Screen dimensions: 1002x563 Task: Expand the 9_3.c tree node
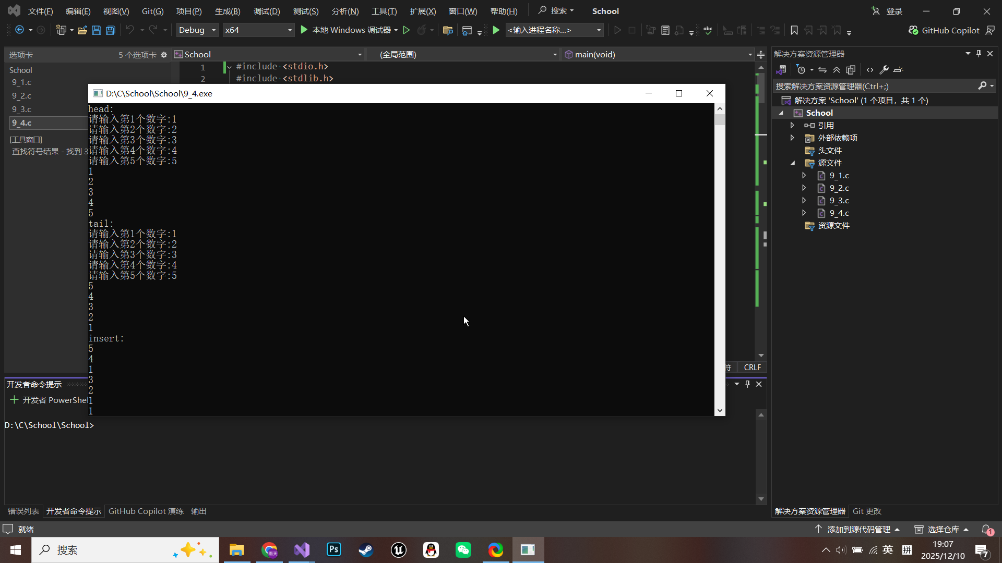click(x=804, y=200)
